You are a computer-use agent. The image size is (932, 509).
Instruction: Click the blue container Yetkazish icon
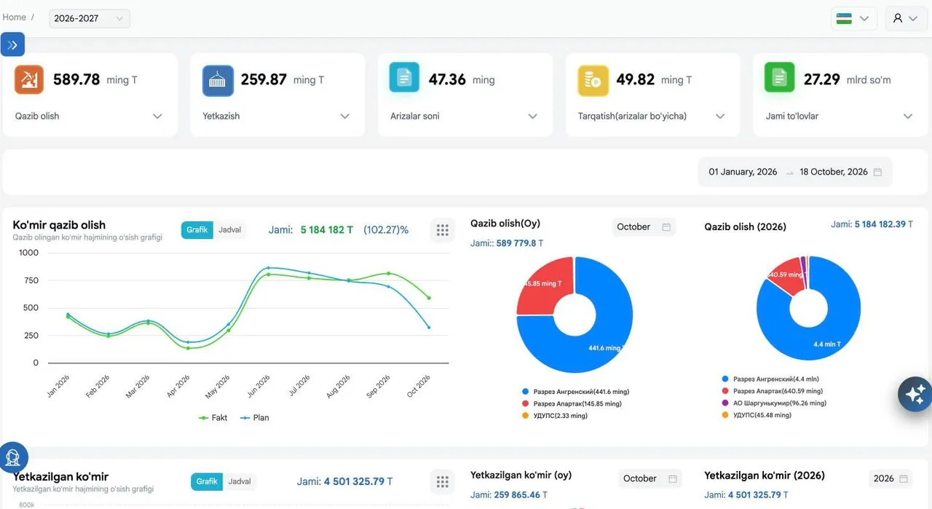[218, 80]
